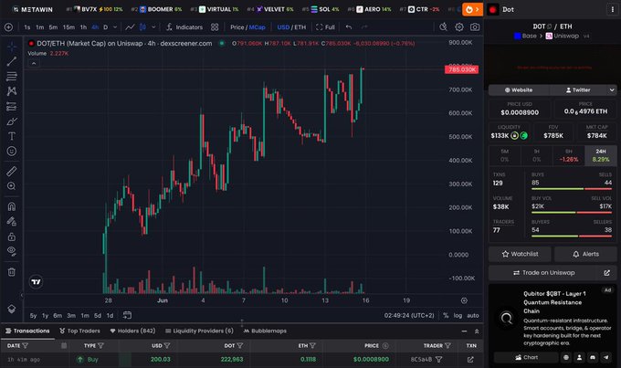This screenshot has height=368, width=621.
Task: Select the text annotation tool
Action: [12, 136]
